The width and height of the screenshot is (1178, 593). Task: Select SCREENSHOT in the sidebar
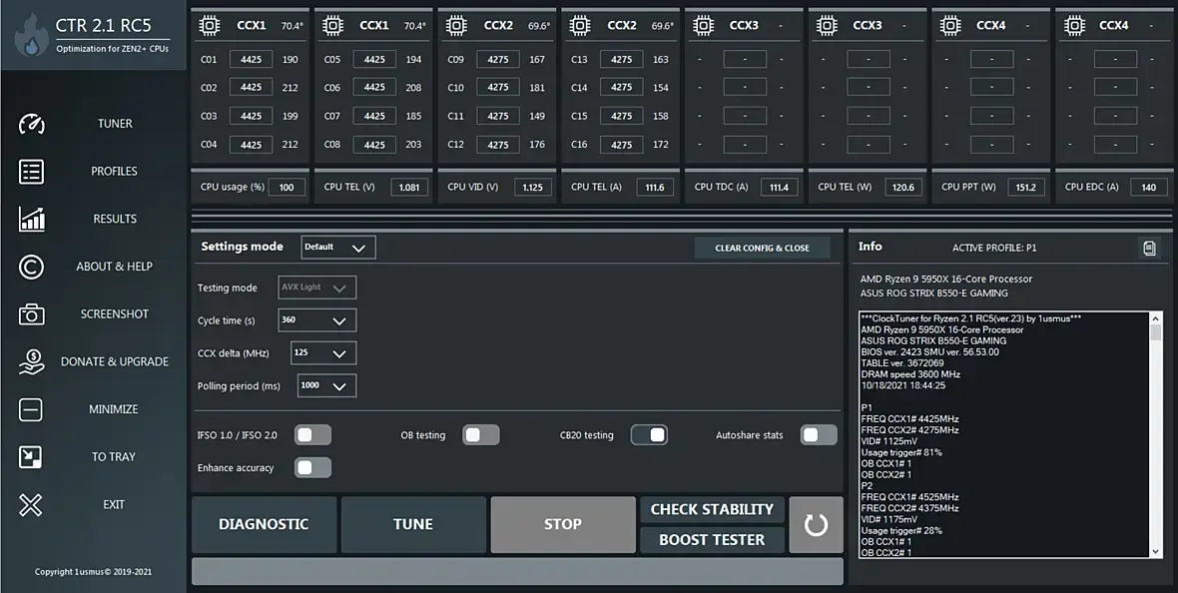[x=114, y=314]
